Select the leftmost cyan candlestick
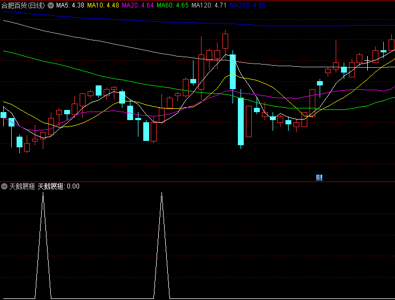This screenshot has height=300, width=395. [4, 115]
